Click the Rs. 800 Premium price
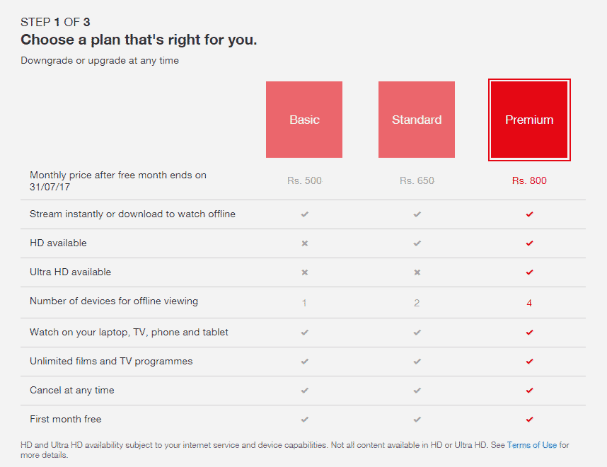 click(x=529, y=180)
